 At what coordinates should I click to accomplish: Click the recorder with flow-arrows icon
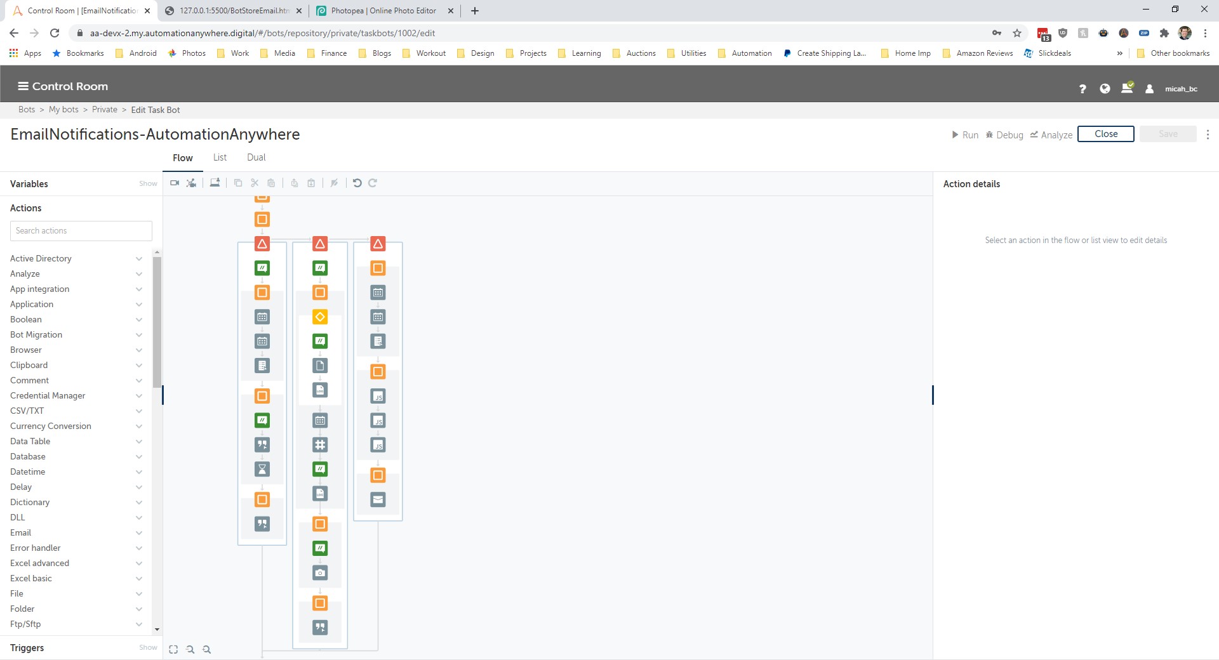[191, 183]
